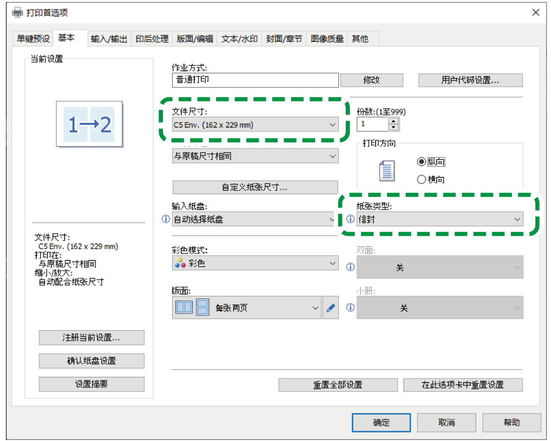Viewport: 551px width, 441px height.
Task: Click the two-page layout icon in 版面 field
Action: point(185,308)
